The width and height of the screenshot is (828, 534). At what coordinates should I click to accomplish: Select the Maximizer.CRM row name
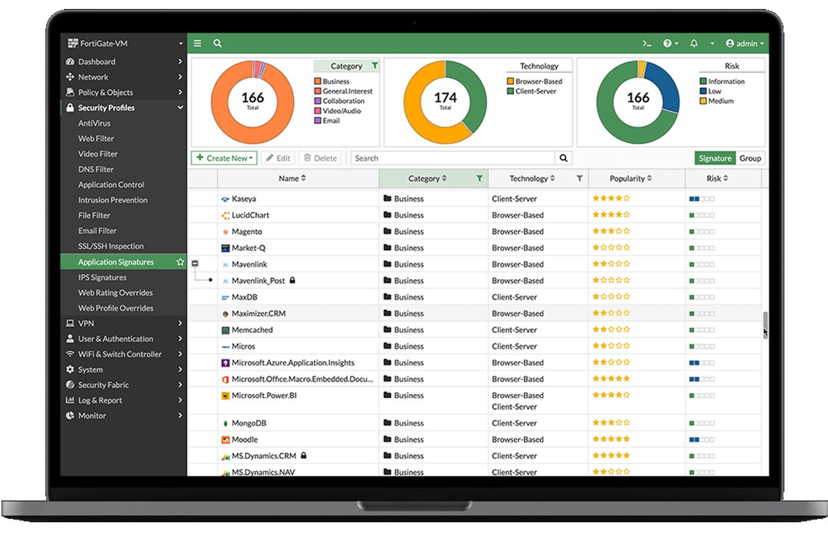point(259,314)
